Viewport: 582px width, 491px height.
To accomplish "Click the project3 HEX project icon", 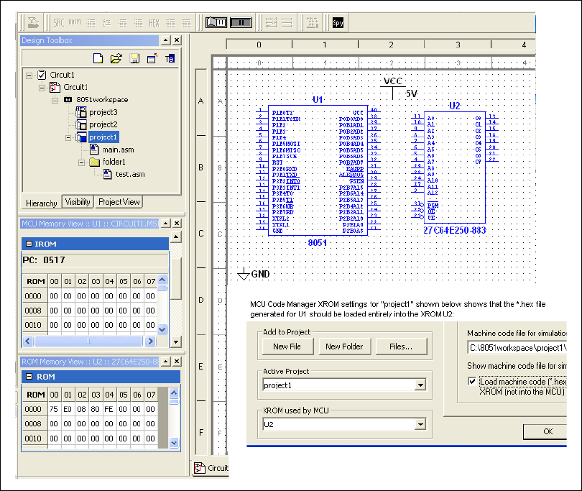I will coord(80,112).
